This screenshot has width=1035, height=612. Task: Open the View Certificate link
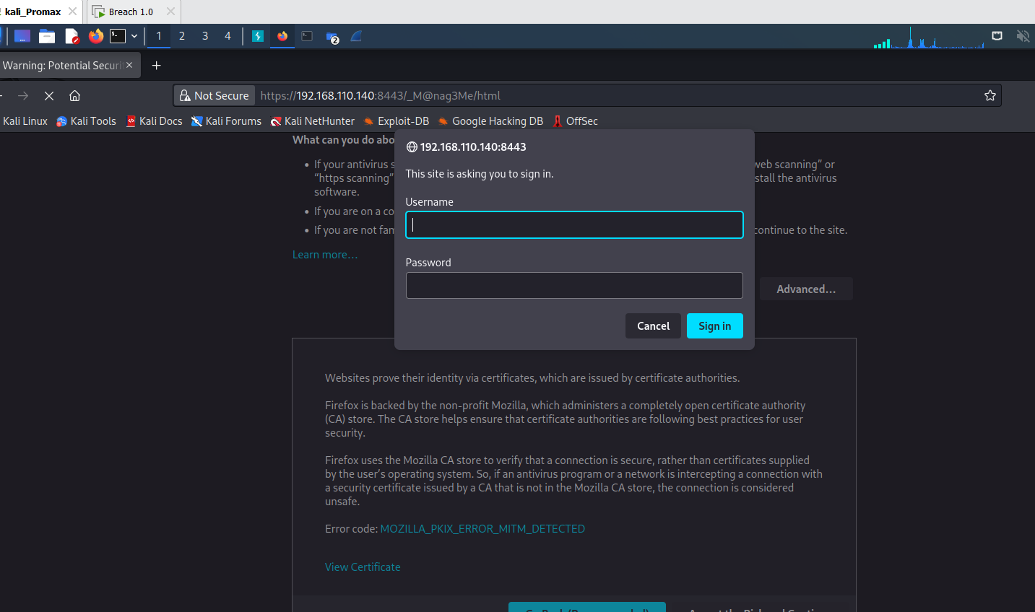click(x=363, y=567)
